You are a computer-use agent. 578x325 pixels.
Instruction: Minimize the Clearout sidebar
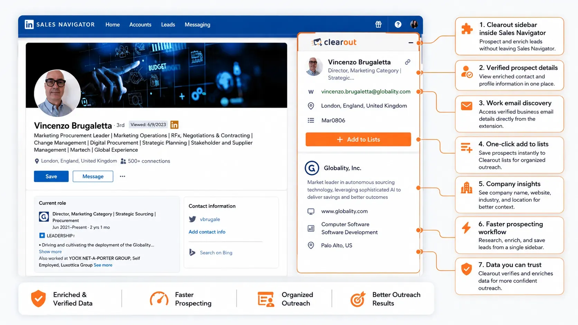[411, 43]
